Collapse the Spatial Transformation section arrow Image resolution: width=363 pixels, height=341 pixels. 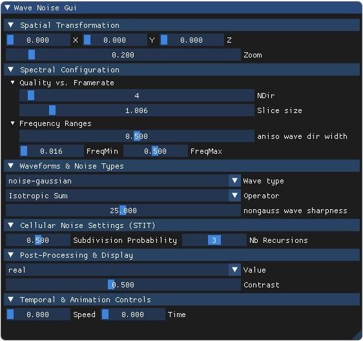pos(10,25)
